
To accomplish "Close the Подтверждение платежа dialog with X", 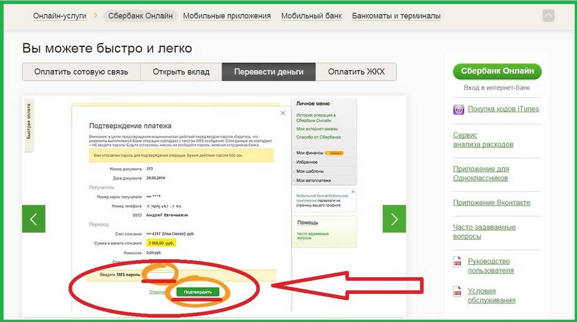I will [283, 113].
